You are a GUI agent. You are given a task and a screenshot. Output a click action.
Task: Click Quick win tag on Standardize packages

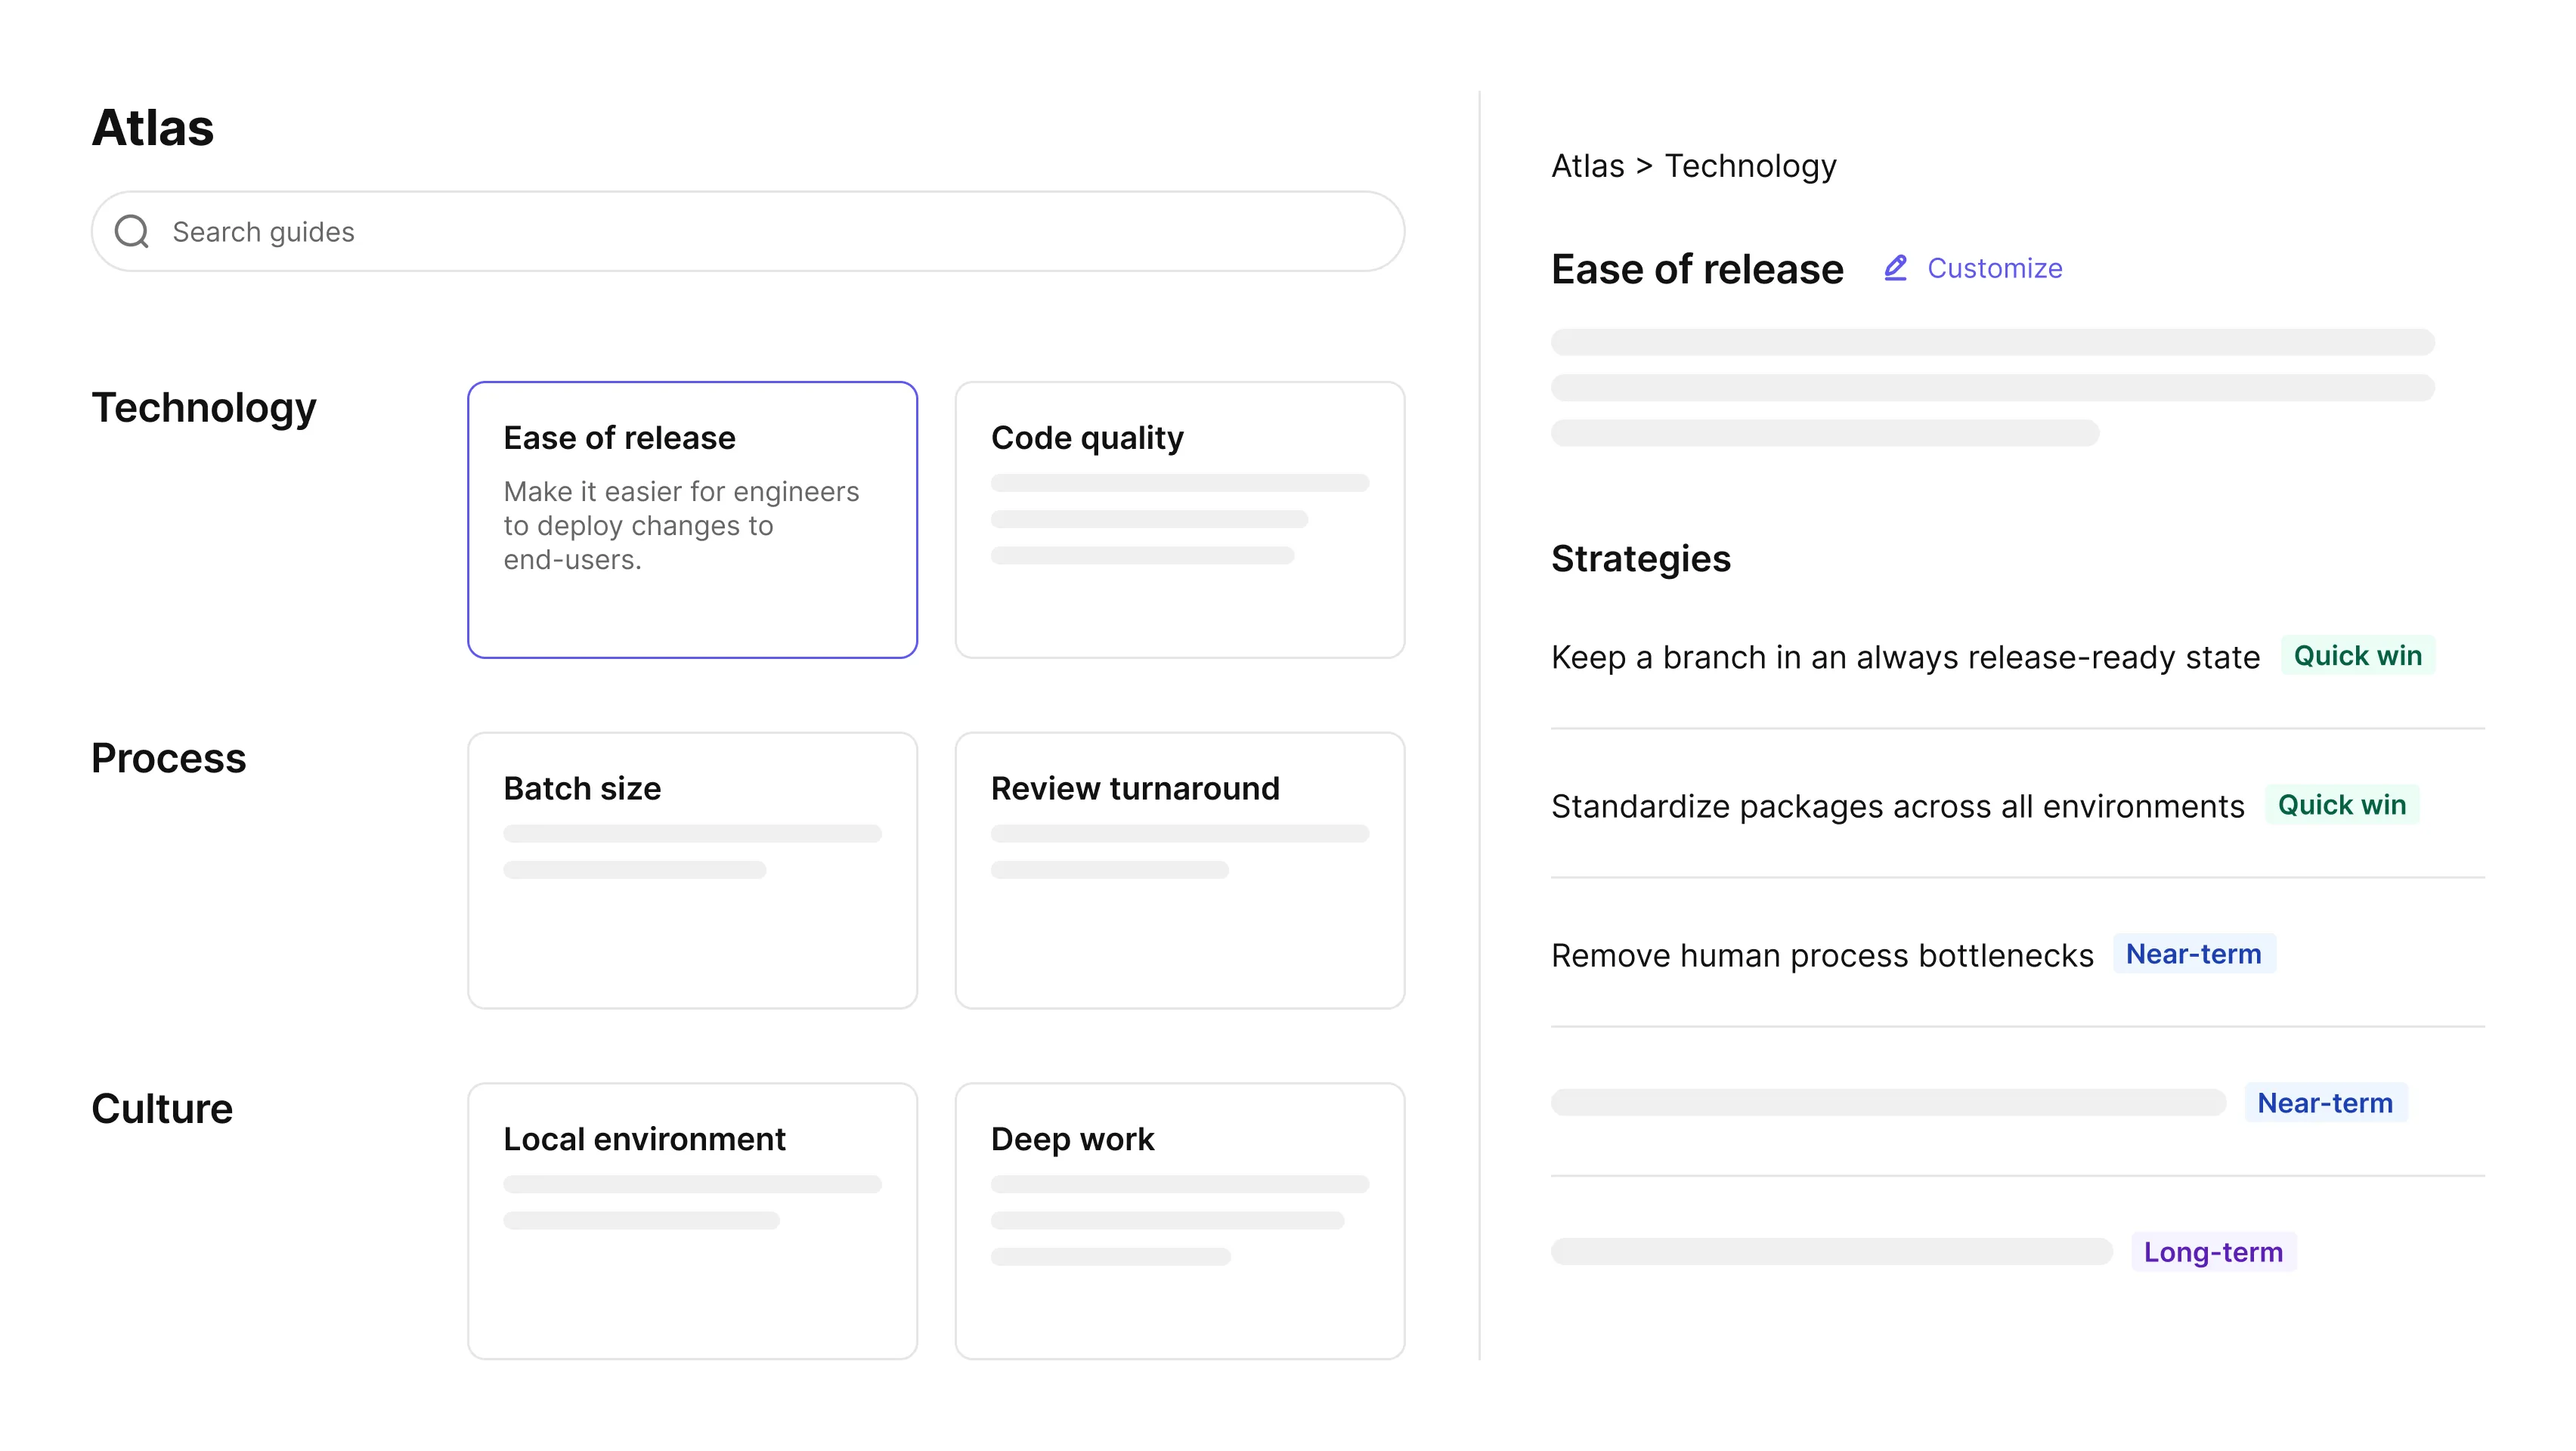click(2341, 805)
